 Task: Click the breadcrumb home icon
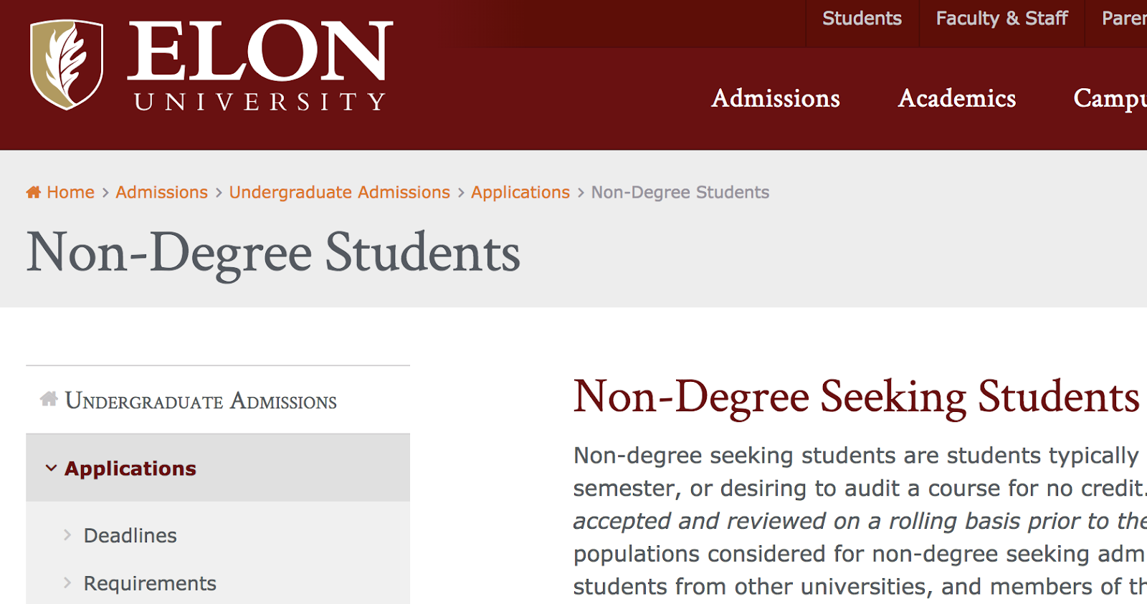[x=33, y=192]
